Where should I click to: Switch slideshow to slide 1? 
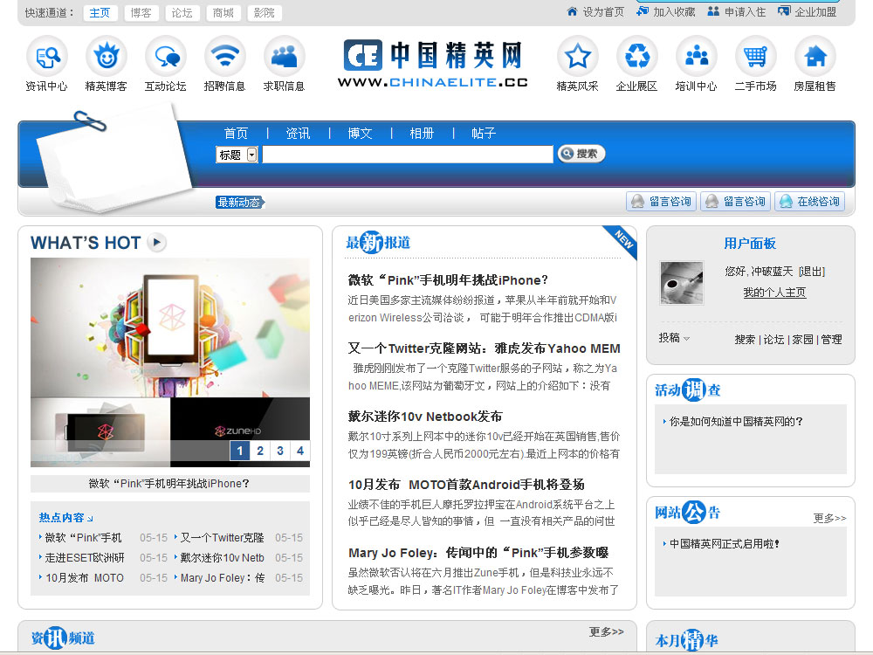click(x=240, y=451)
